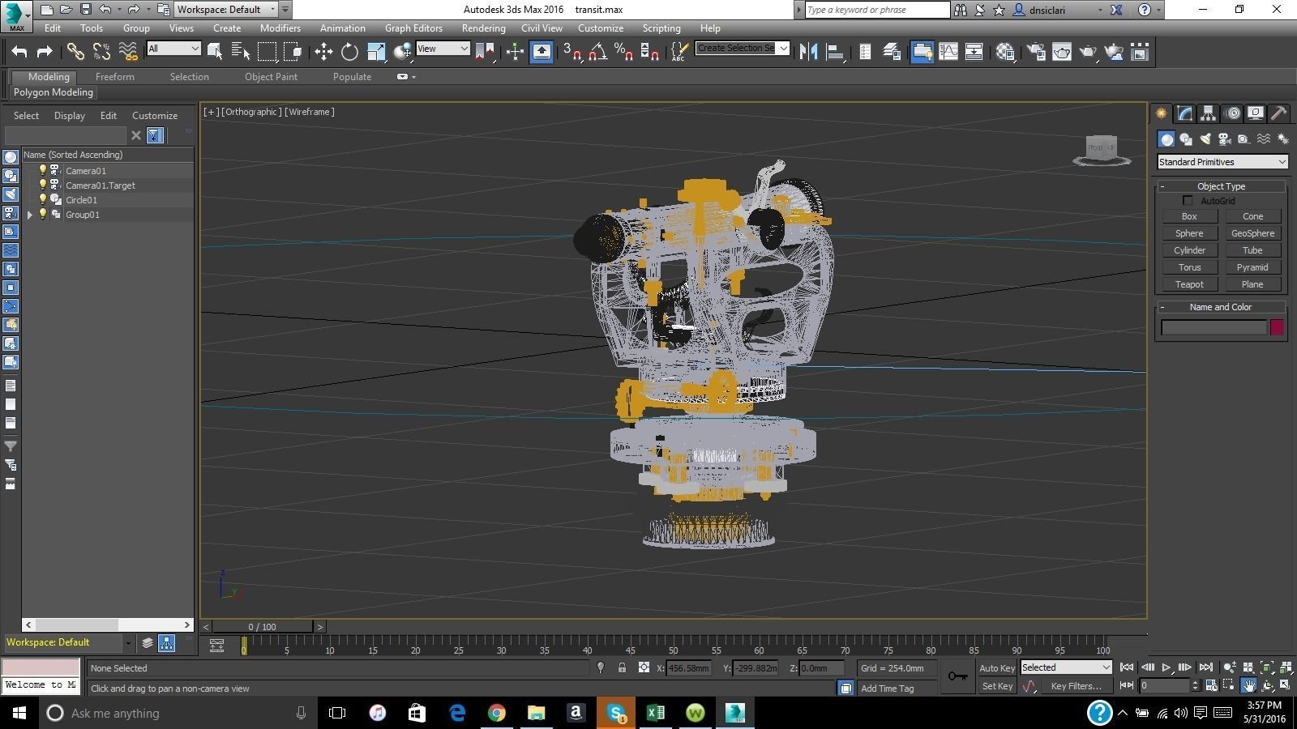Click the ViewCube in viewport corner

coord(1102,150)
